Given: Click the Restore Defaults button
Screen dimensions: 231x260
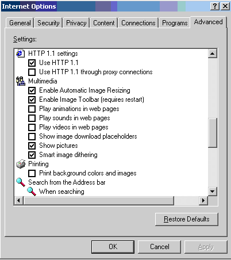Looking at the screenshot, I should pyautogui.click(x=187, y=219).
